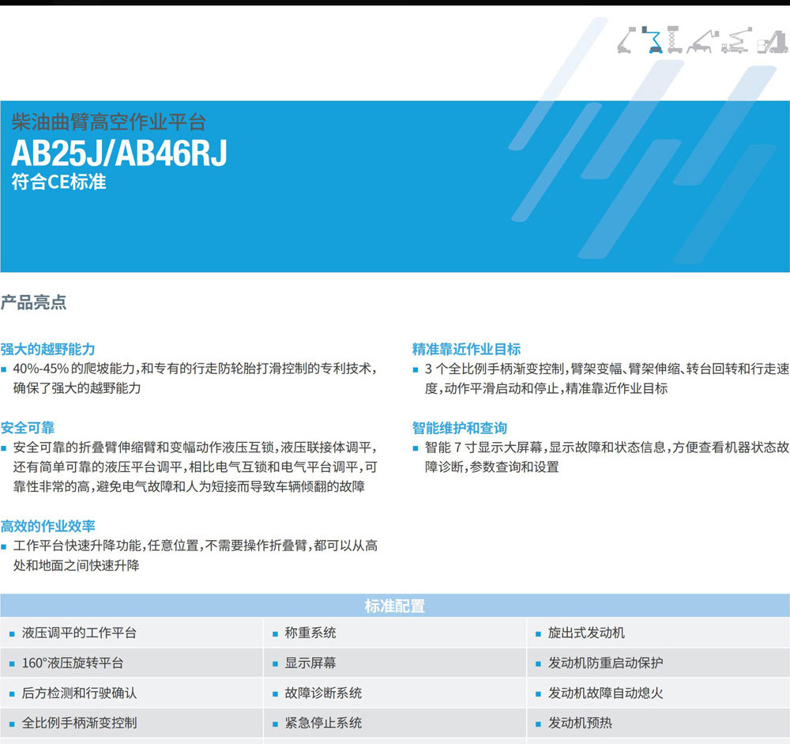This screenshot has height=744, width=790.
Task: Select the 称重系统 table cell
Action: pos(310,633)
